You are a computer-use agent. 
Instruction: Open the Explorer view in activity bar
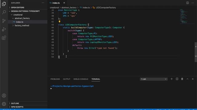point(4,4)
